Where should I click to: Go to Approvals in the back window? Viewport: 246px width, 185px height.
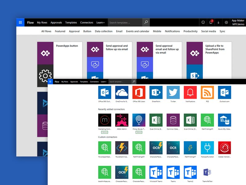pos(56,23)
